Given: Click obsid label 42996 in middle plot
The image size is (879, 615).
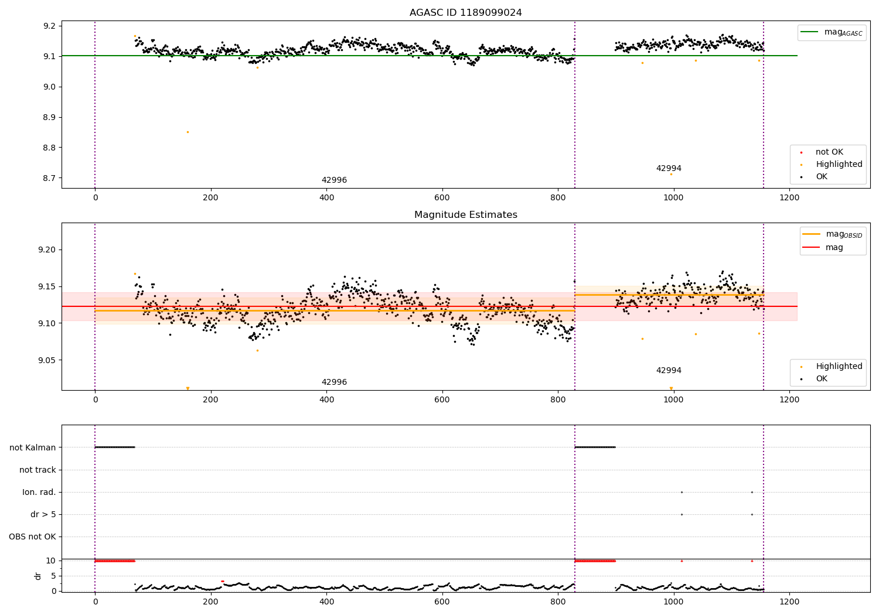Looking at the screenshot, I should (x=334, y=382).
